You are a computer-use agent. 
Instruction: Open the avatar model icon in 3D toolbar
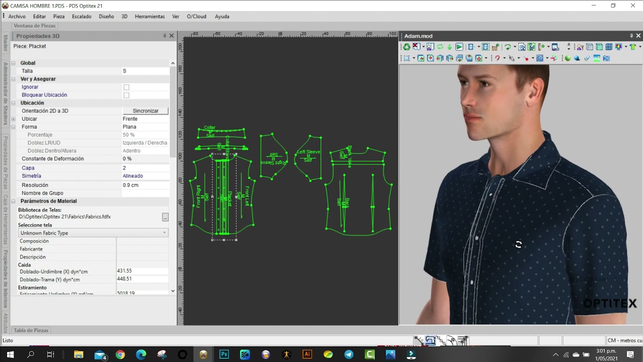tap(430, 47)
